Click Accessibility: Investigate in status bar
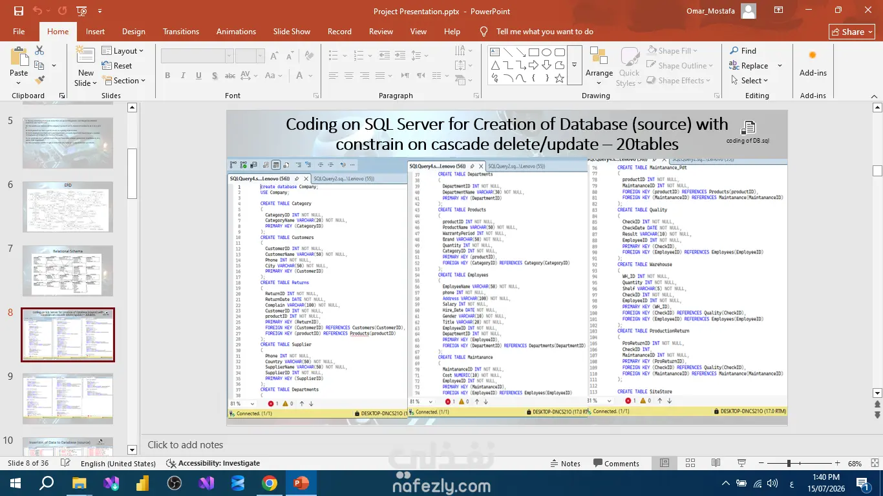Image resolution: width=883 pixels, height=496 pixels. 213,463
